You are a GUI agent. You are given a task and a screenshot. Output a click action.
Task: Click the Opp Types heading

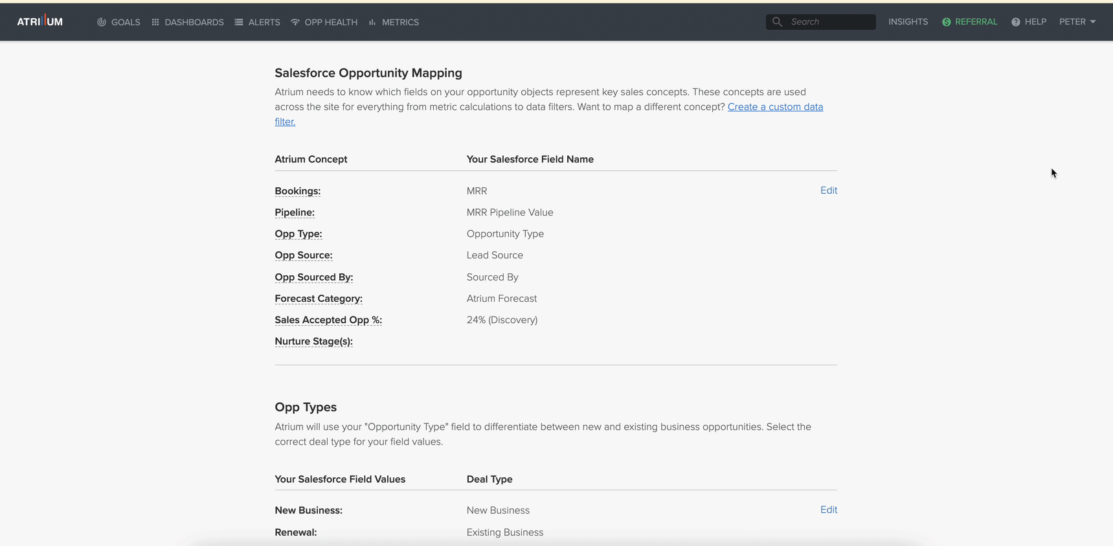tap(306, 407)
